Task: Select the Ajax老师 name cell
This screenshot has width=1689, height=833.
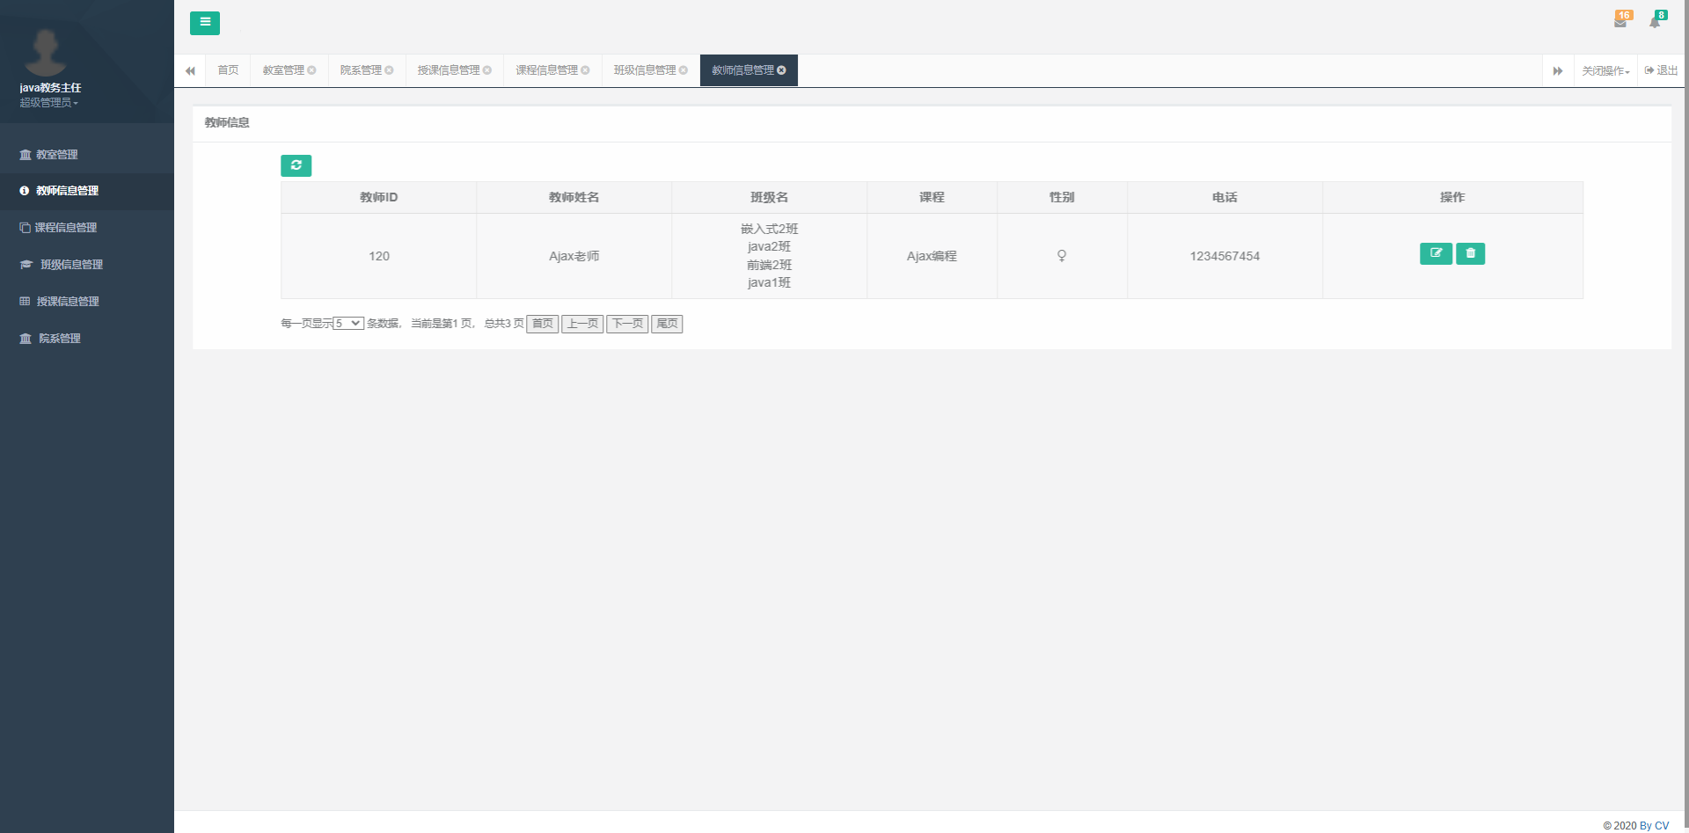Action: point(574,256)
